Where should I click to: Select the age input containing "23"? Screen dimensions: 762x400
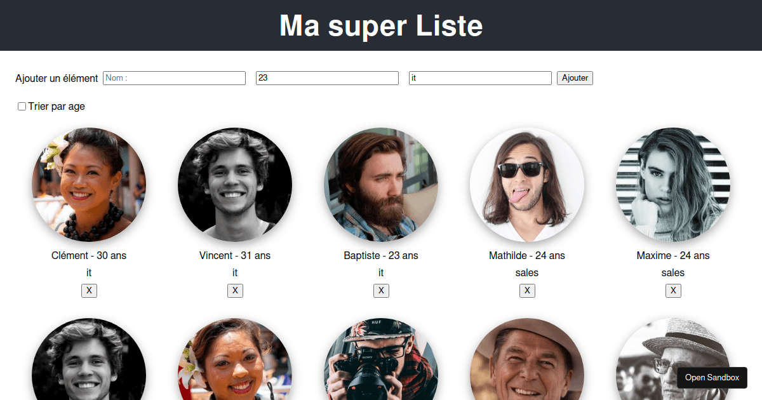pyautogui.click(x=327, y=77)
